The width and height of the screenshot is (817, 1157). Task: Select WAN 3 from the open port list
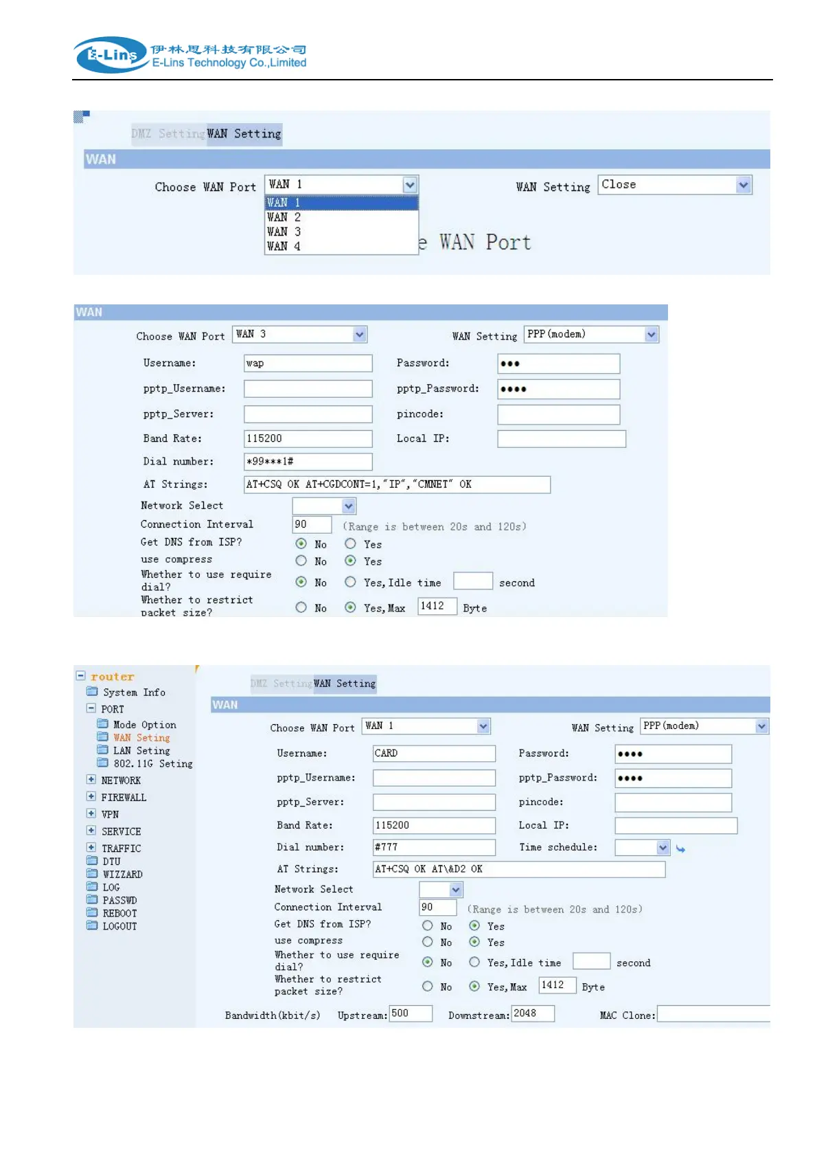(341, 232)
